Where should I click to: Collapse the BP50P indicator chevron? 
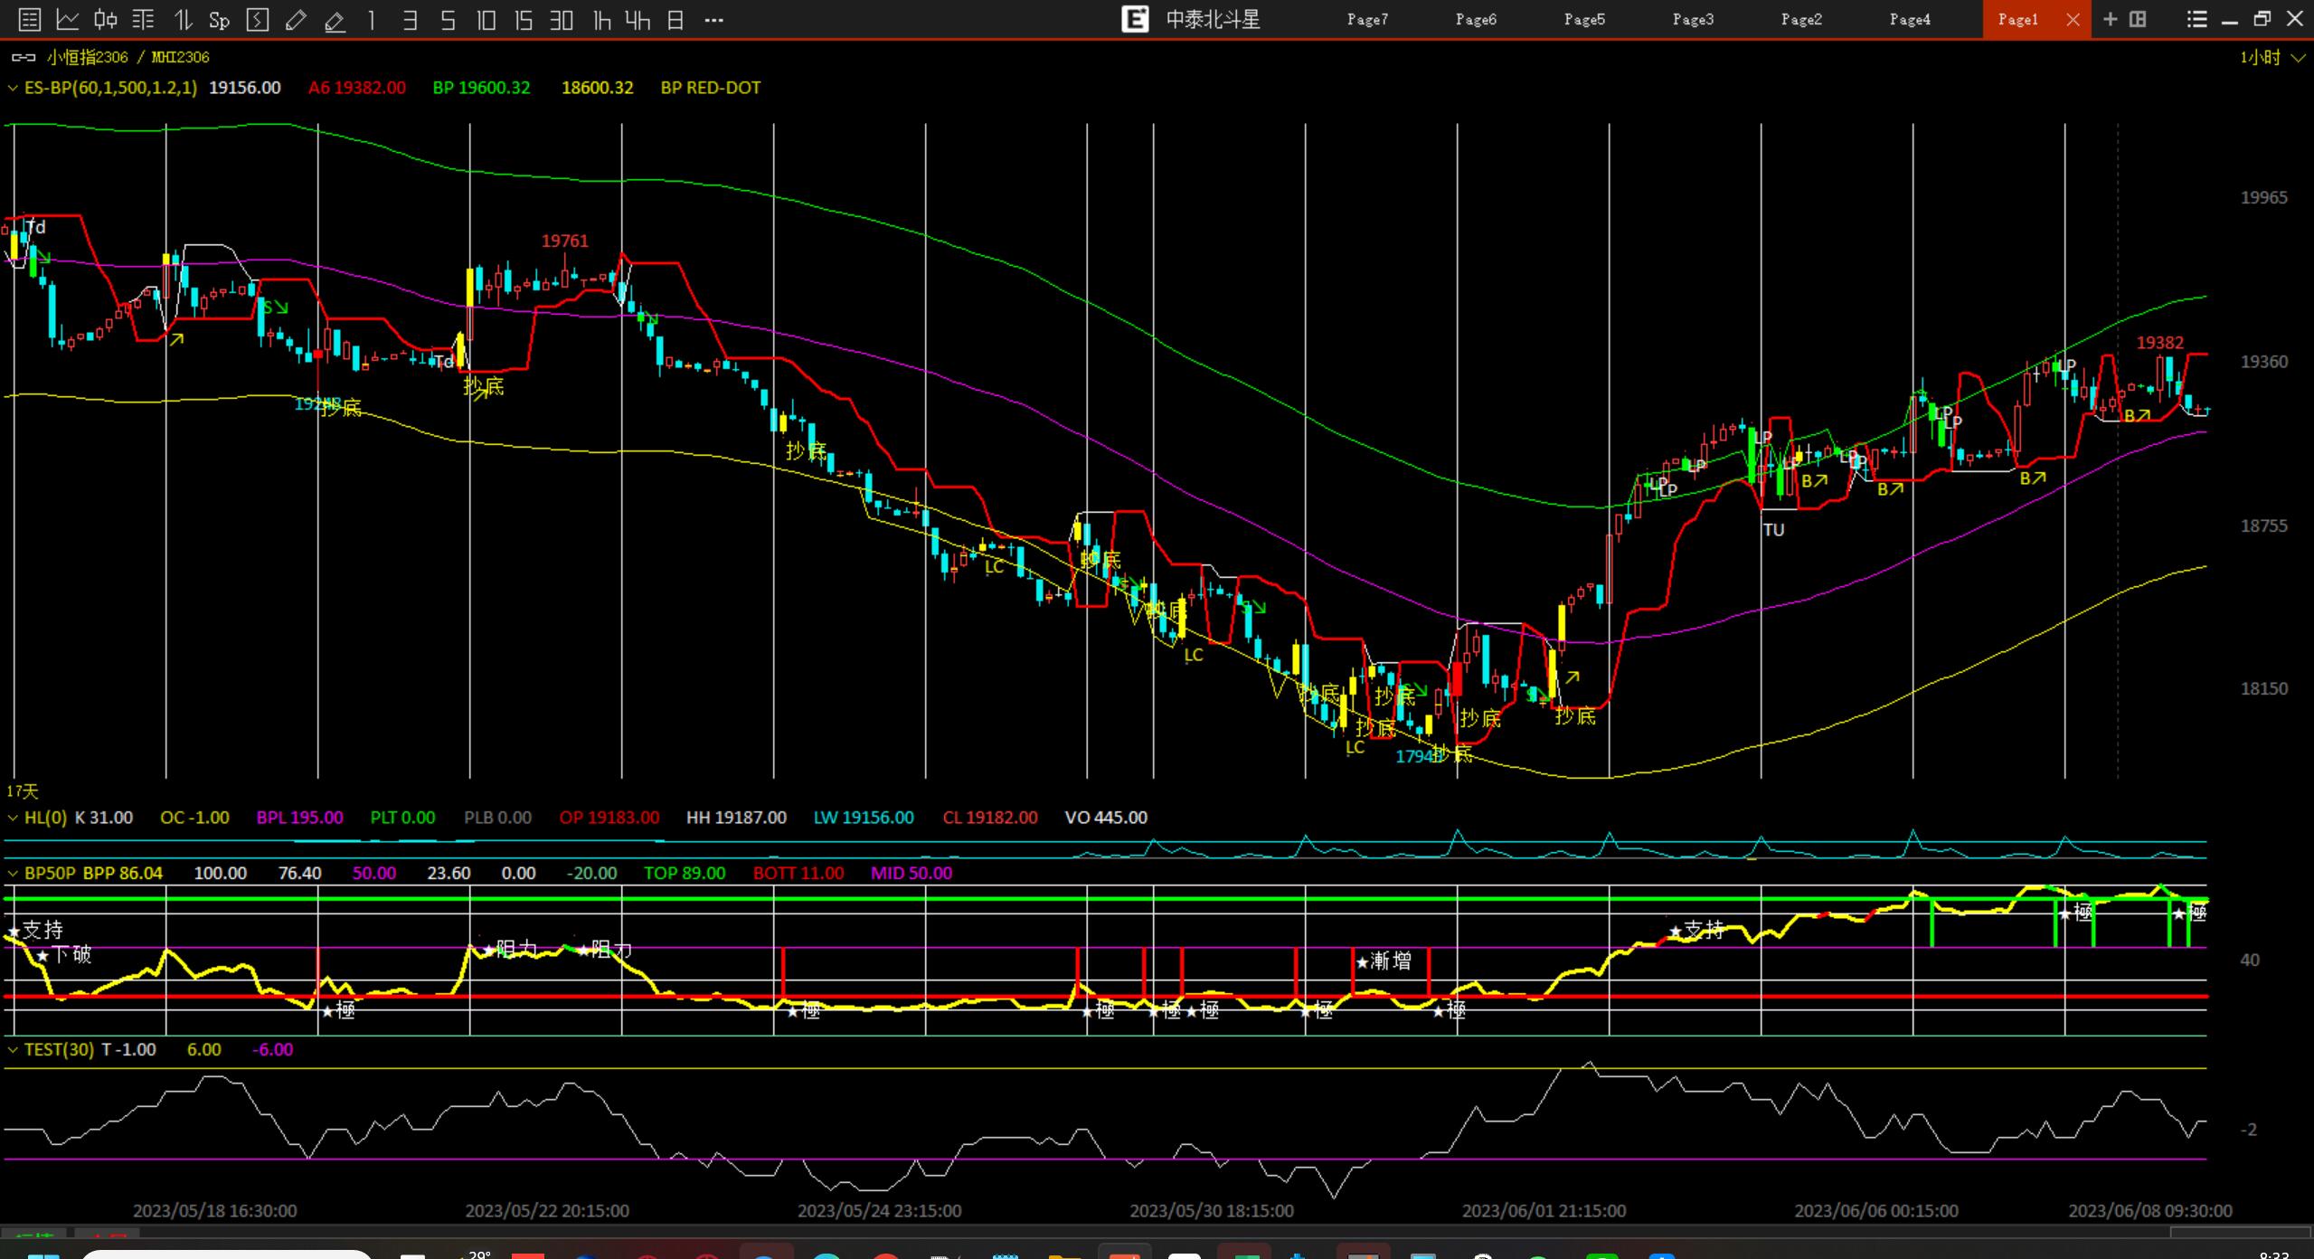pyautogui.click(x=13, y=874)
